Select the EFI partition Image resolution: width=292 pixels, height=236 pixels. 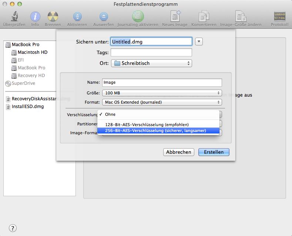click(x=21, y=60)
